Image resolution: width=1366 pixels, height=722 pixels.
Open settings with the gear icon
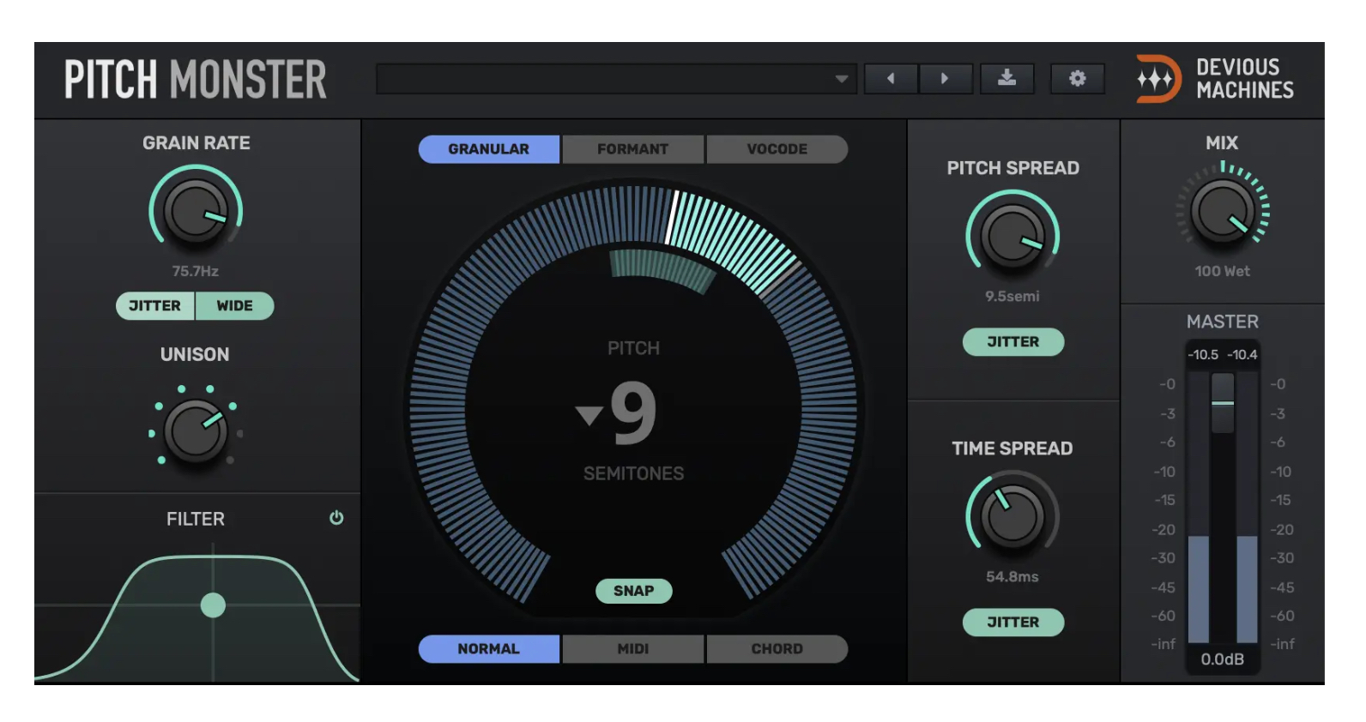pos(1078,79)
